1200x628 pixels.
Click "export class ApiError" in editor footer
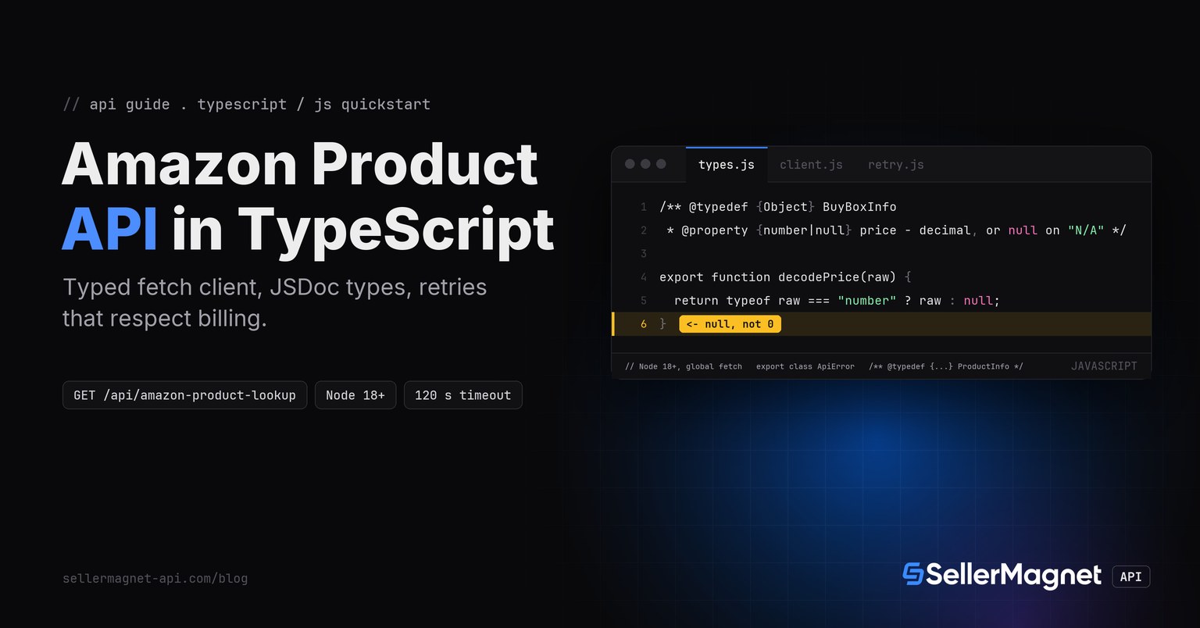805,366
